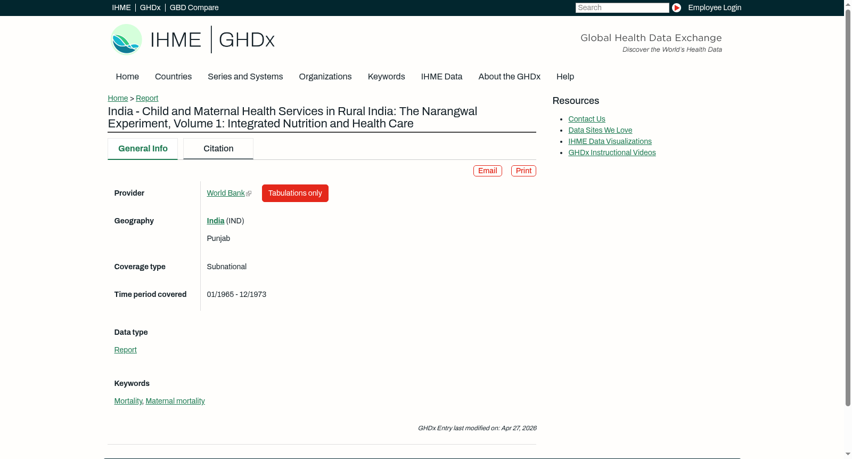Open the Maternal mortality keyword link
This screenshot has height=459, width=852.
[x=175, y=401]
